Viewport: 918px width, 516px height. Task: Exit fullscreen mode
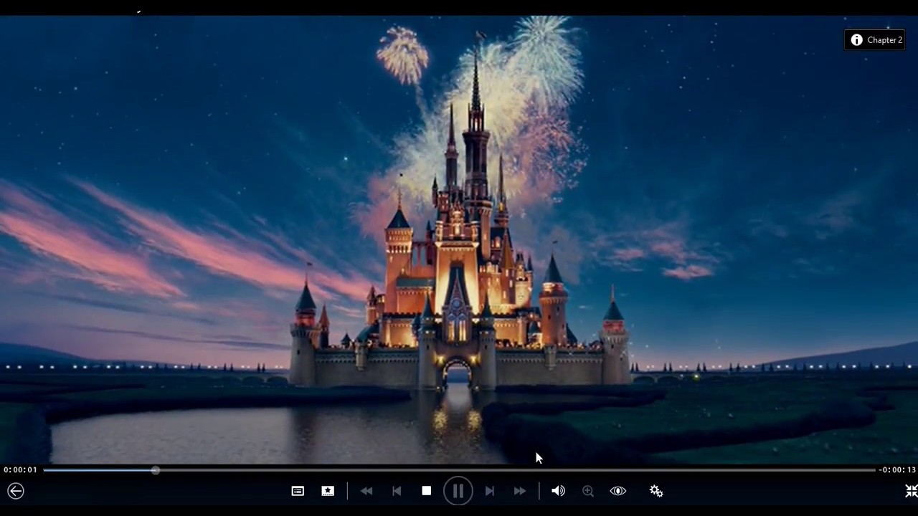point(911,491)
